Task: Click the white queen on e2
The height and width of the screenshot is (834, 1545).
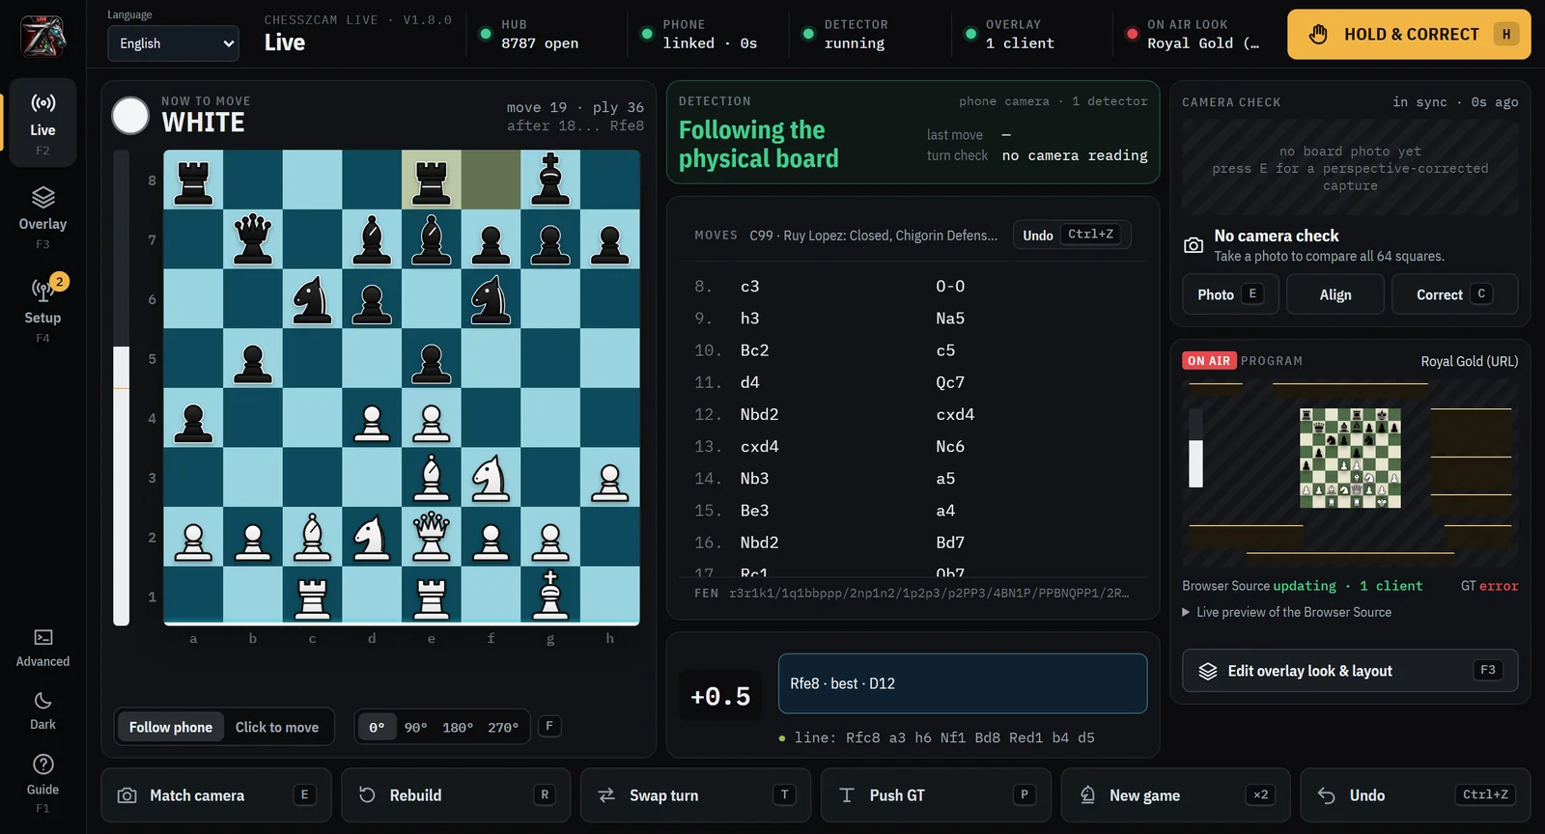Action: click(x=431, y=537)
